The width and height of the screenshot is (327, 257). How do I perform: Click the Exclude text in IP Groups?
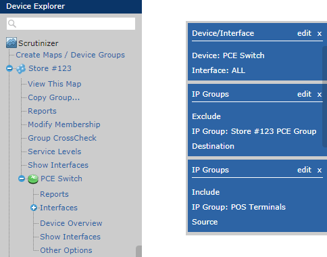(206, 116)
